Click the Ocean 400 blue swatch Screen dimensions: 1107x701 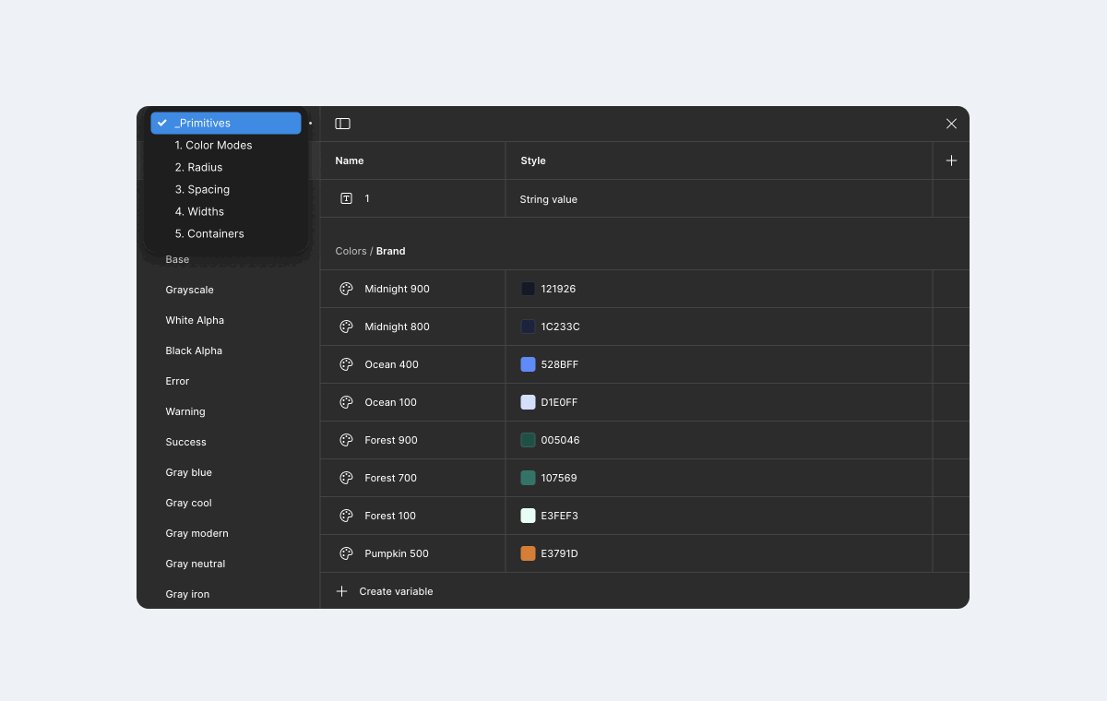[x=528, y=364]
